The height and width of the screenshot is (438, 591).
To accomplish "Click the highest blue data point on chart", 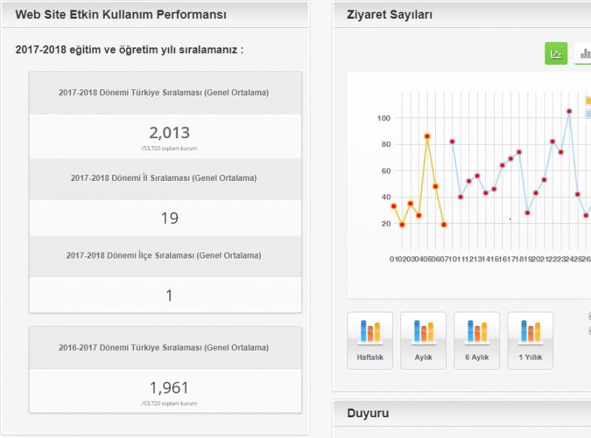I will point(569,112).
